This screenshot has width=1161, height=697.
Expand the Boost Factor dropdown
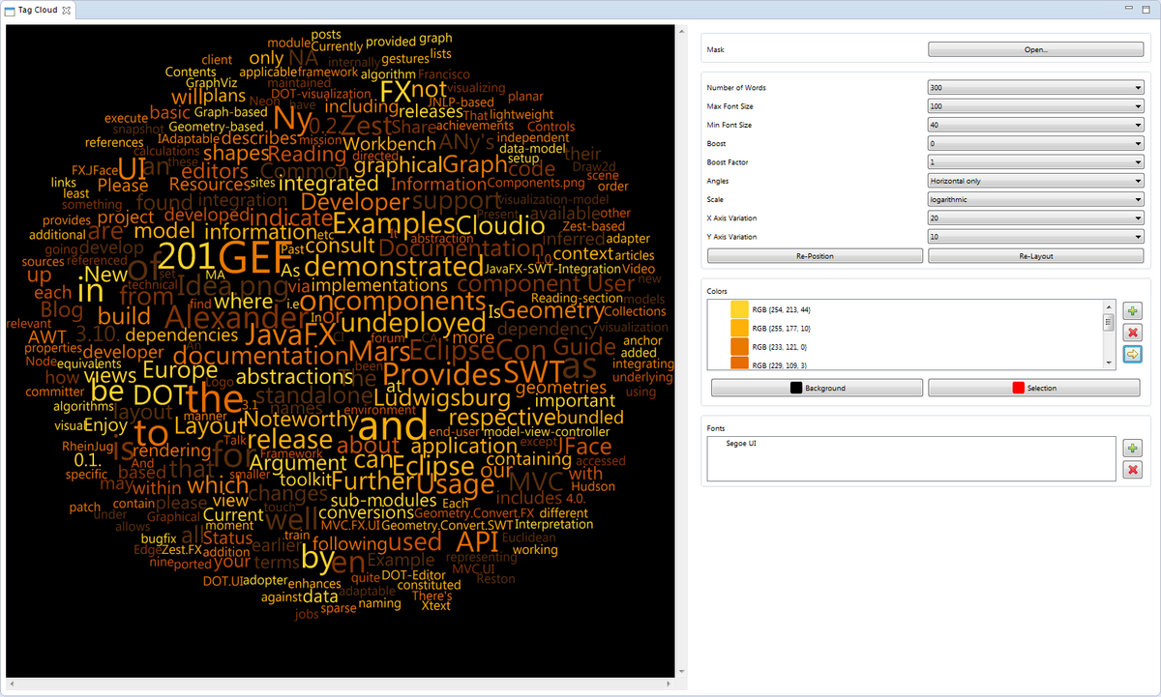point(1136,161)
